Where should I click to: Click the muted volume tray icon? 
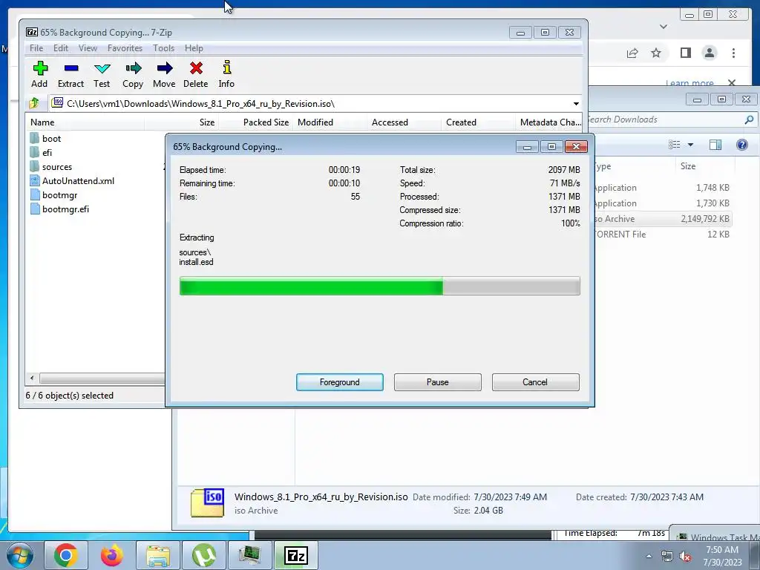point(685,556)
